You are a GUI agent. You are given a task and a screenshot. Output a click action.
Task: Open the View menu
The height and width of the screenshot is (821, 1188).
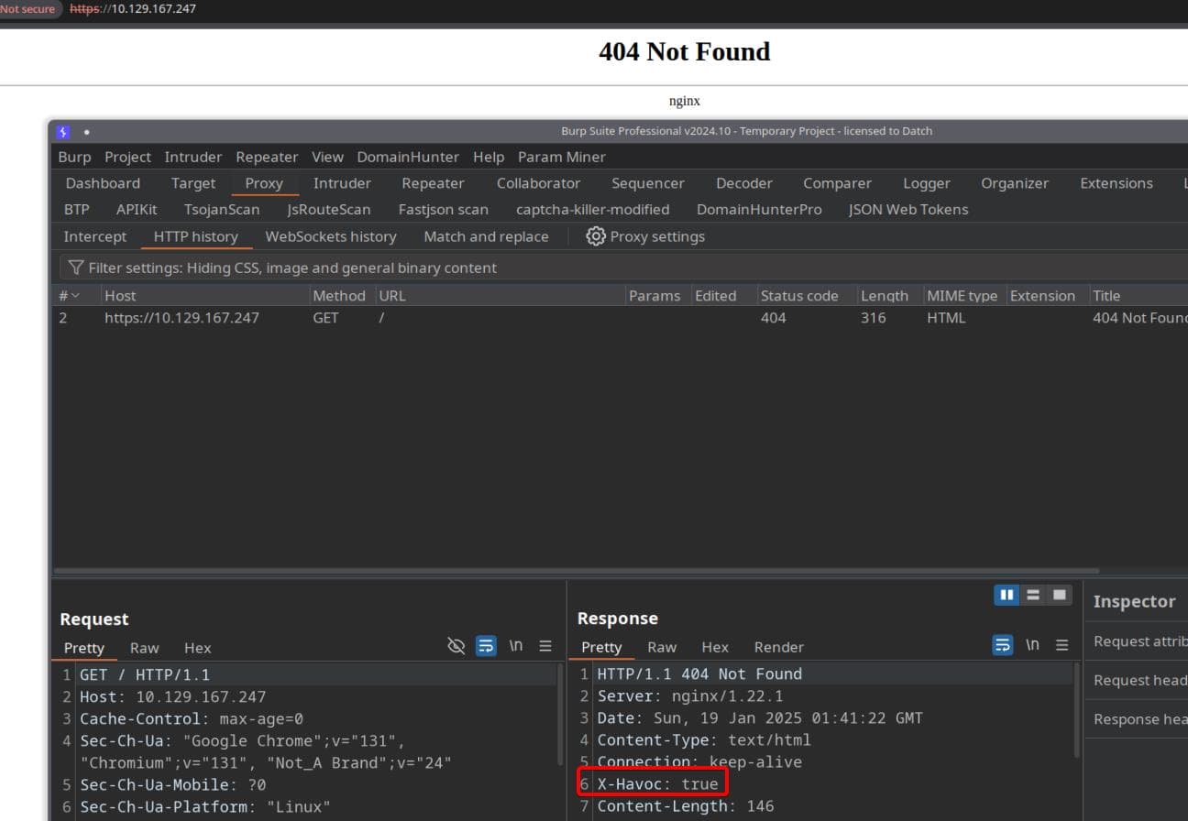pos(327,157)
